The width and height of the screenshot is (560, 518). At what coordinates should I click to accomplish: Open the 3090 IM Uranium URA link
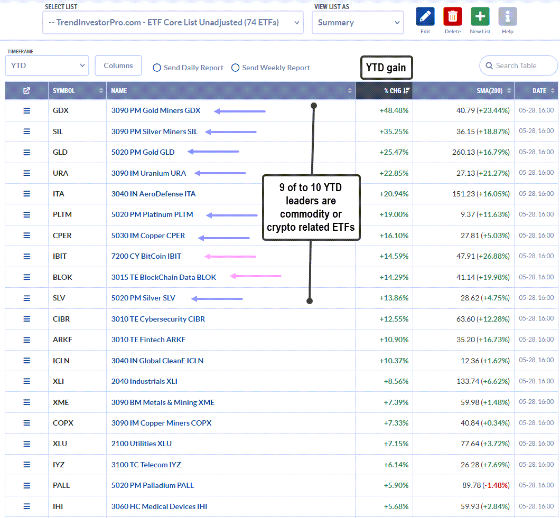tap(148, 173)
